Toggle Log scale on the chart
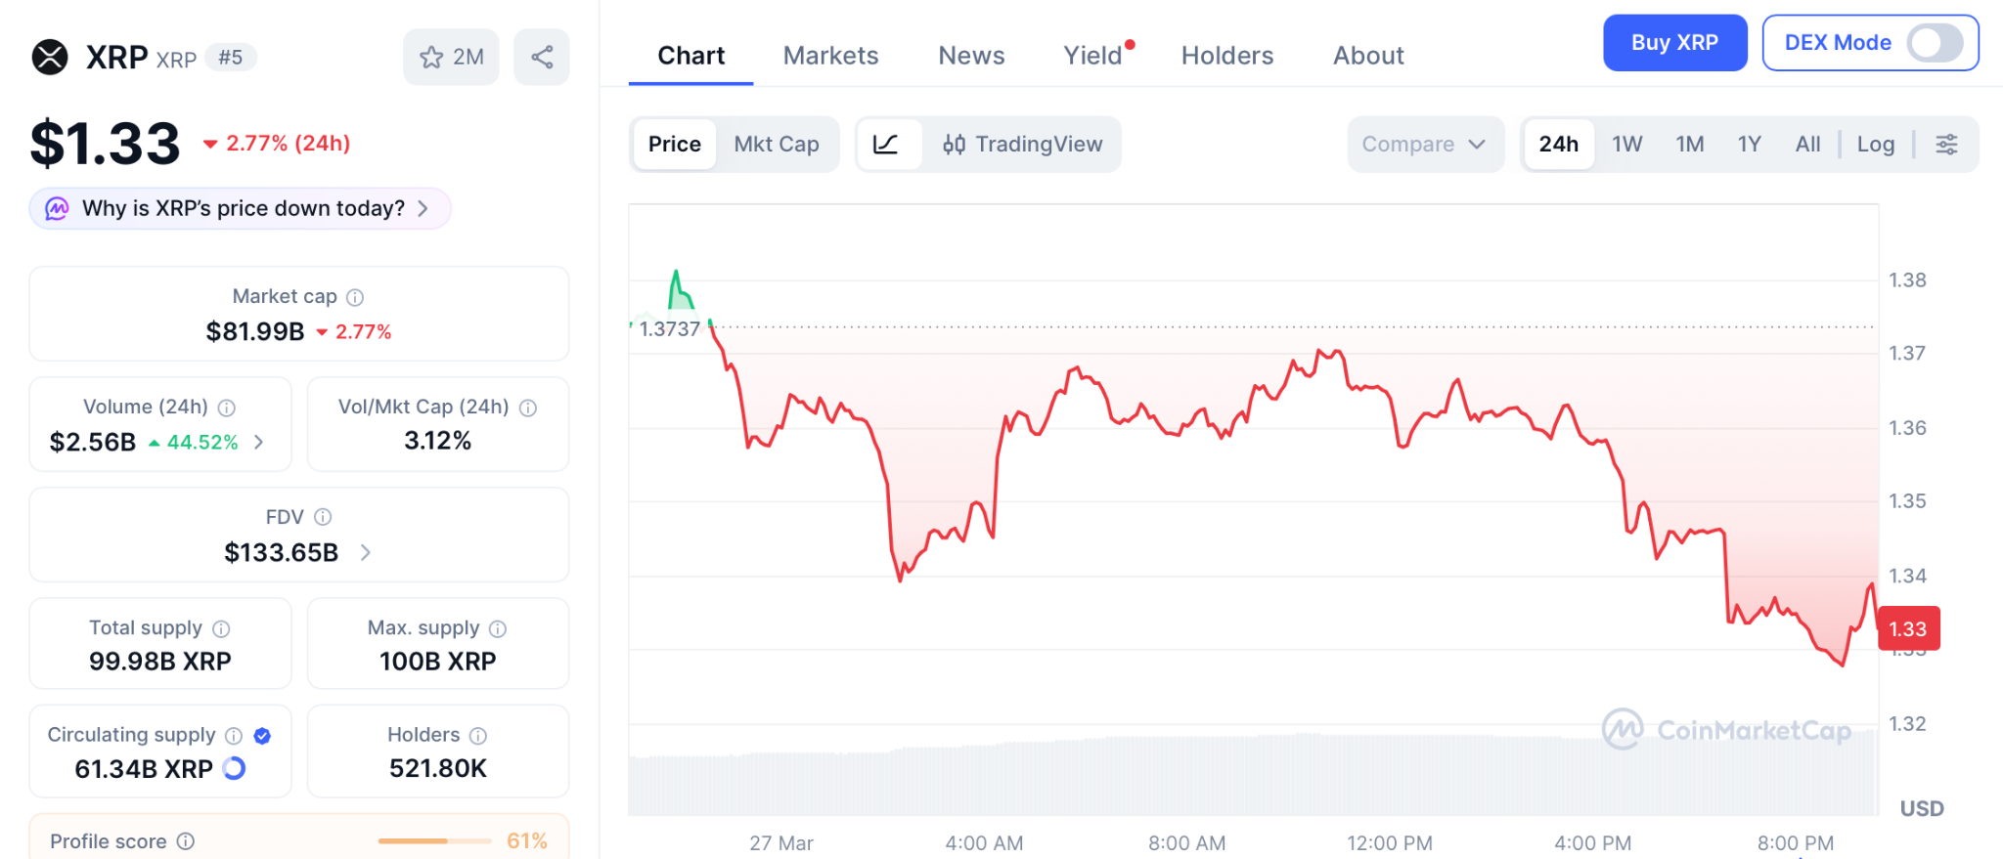This screenshot has height=859, width=2003. (x=1875, y=144)
